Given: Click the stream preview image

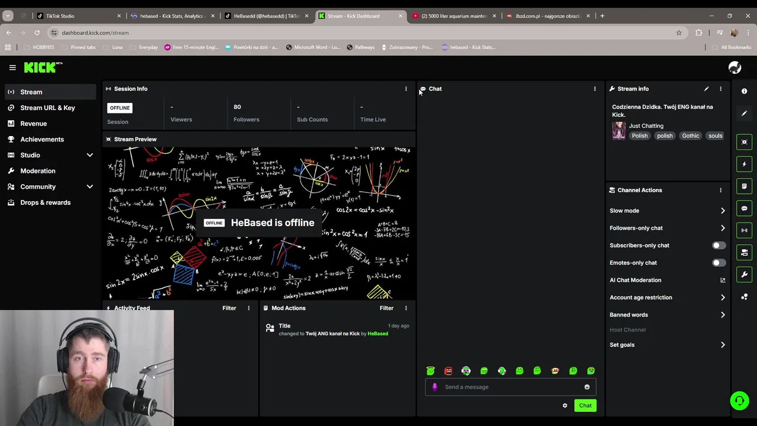Looking at the screenshot, I should tap(259, 223).
